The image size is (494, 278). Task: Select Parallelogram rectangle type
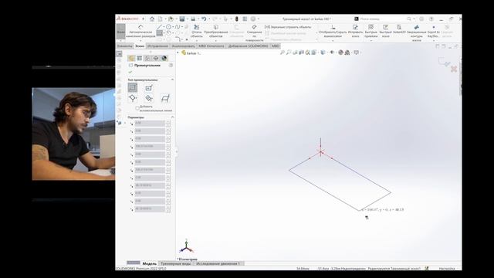(165, 98)
